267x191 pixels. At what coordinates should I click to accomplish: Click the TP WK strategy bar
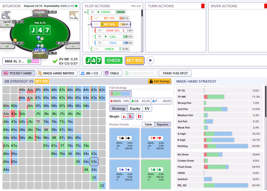(214, 97)
